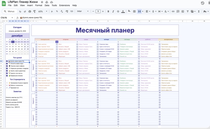Open the Inter font family dropdown

tap(83, 11)
